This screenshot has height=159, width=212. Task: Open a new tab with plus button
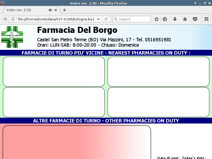[x=64, y=10]
